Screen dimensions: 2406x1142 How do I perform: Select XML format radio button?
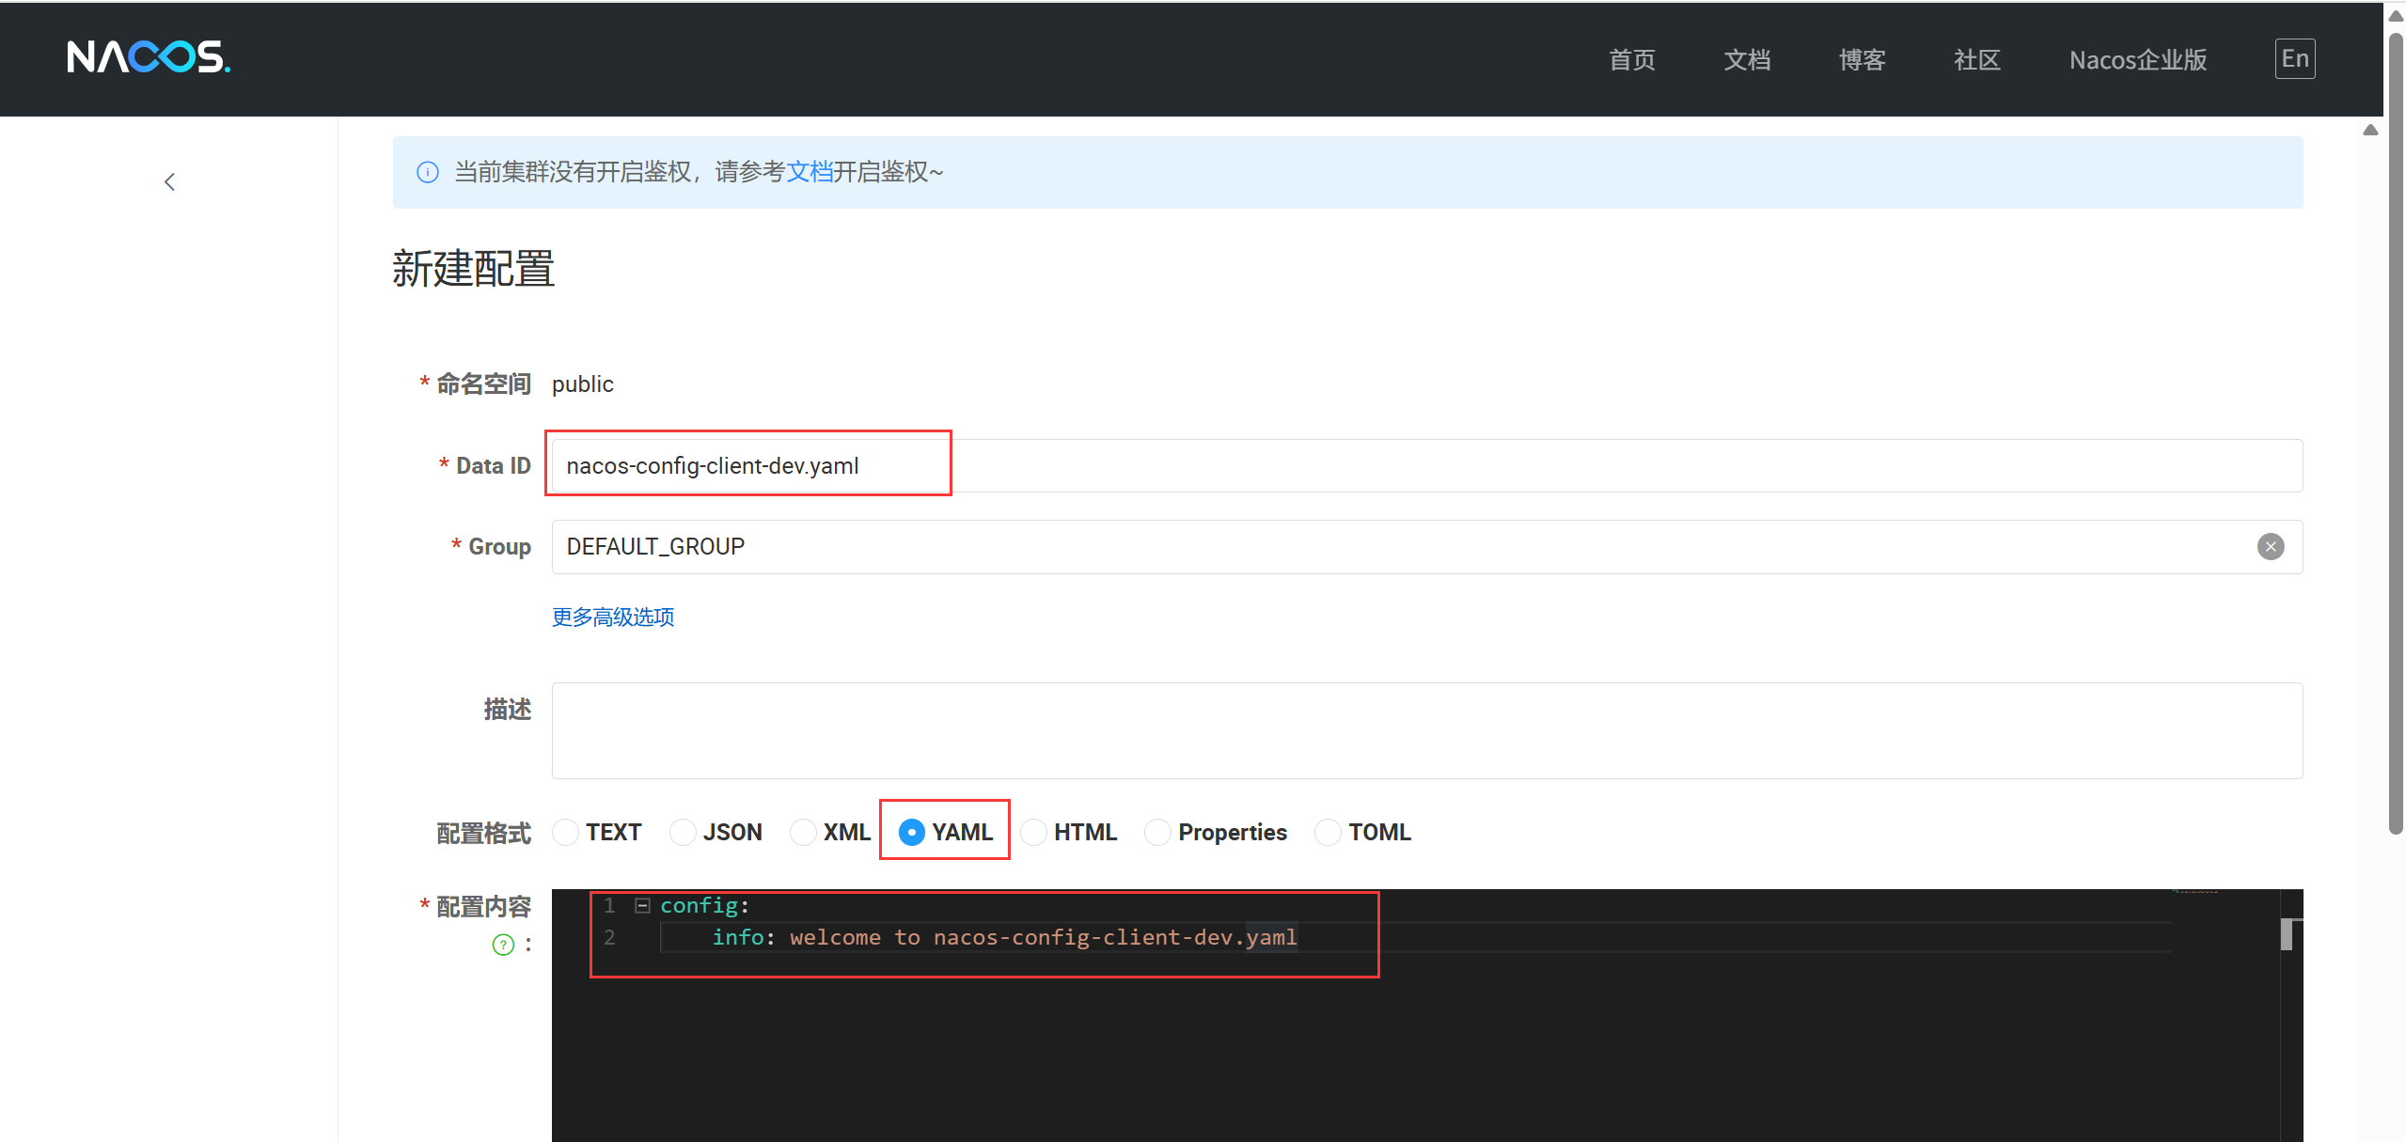pyautogui.click(x=803, y=833)
